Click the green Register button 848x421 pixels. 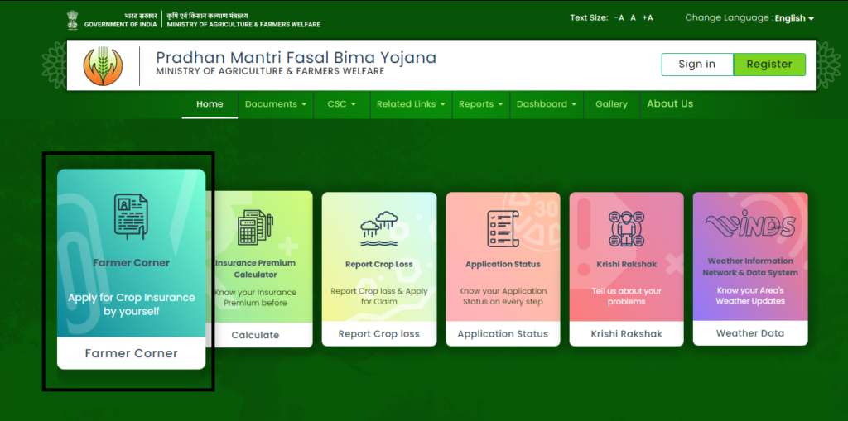coord(769,65)
